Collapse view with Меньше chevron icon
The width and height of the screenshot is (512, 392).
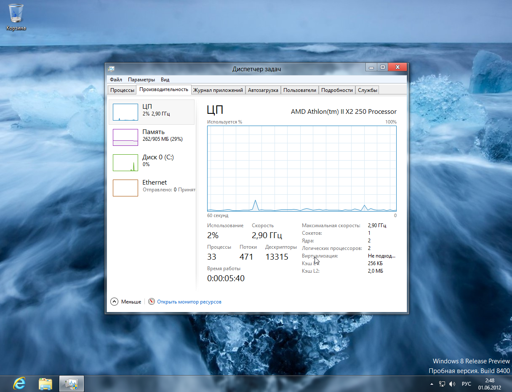[x=114, y=301]
